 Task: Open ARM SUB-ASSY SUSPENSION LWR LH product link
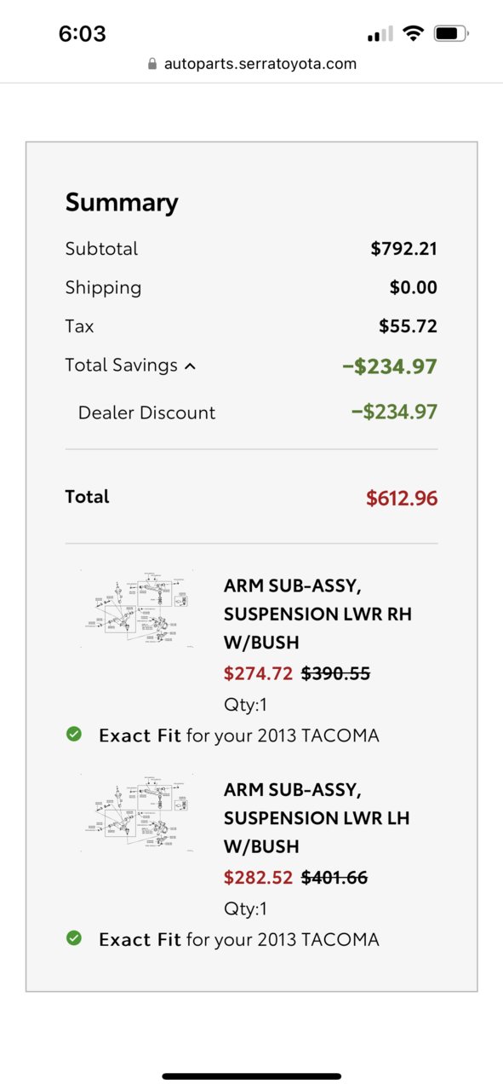click(x=317, y=818)
